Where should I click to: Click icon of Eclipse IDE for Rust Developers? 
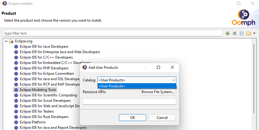(16, 117)
